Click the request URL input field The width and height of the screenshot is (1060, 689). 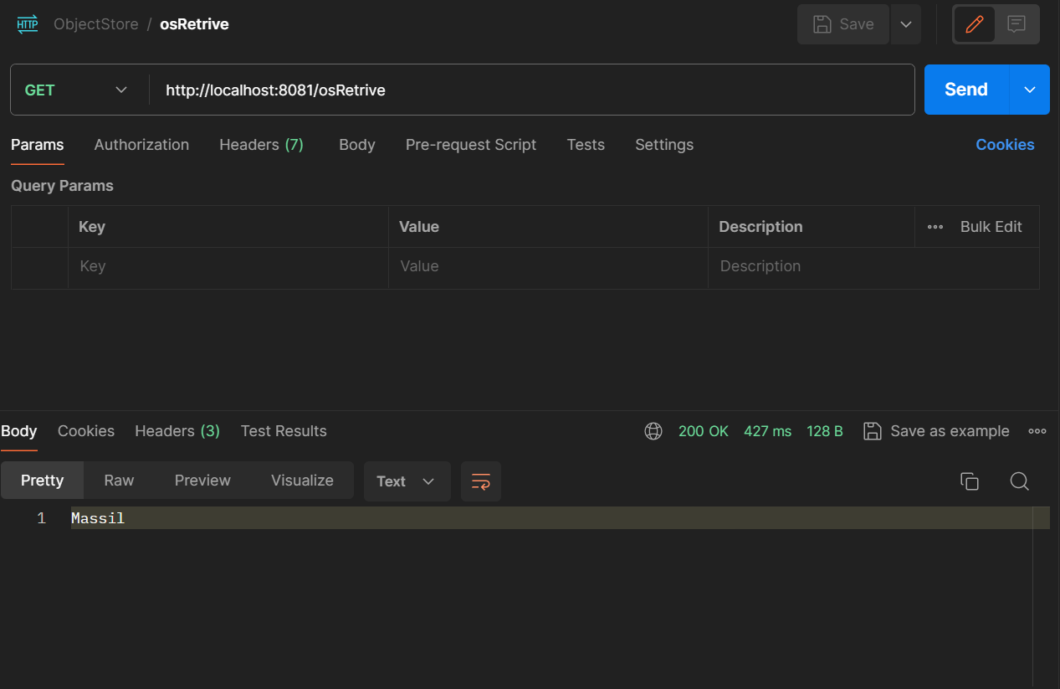coord(418,90)
